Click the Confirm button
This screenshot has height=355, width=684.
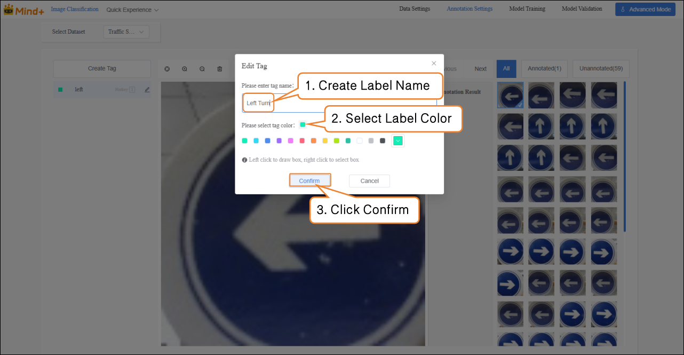309,181
